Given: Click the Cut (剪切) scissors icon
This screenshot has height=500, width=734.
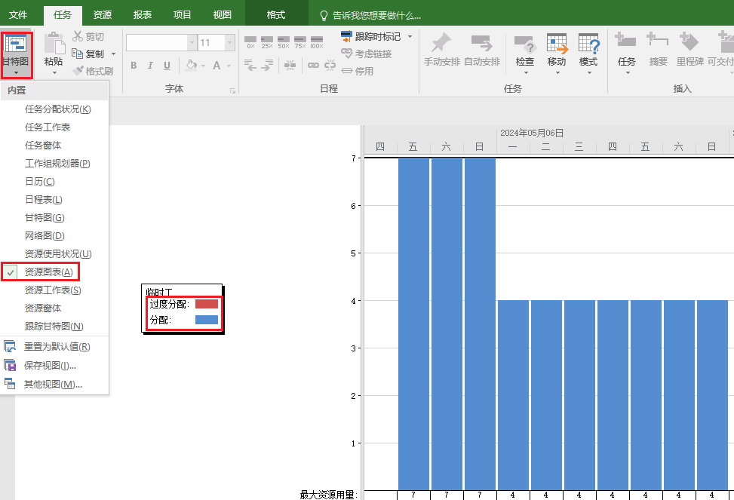Looking at the screenshot, I should coord(77,36).
